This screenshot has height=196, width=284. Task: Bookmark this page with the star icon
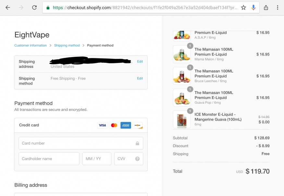(243, 7)
